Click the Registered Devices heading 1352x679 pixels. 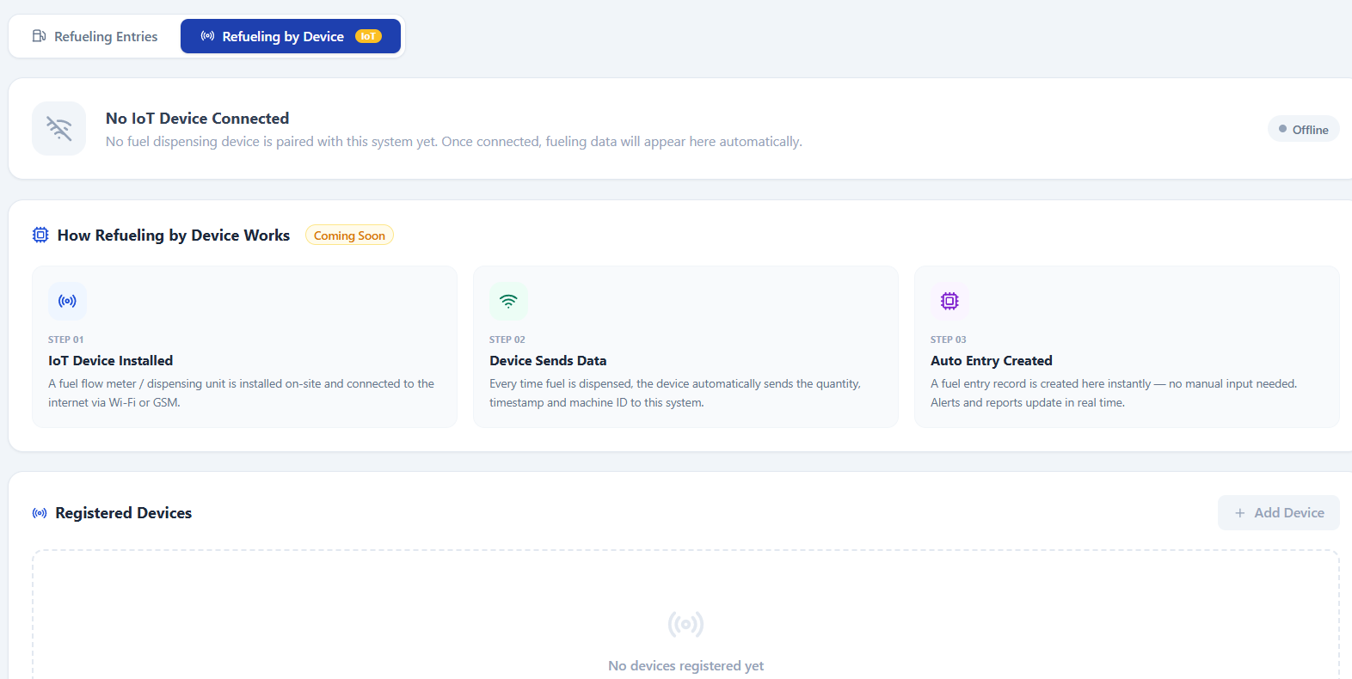pyautogui.click(x=123, y=513)
